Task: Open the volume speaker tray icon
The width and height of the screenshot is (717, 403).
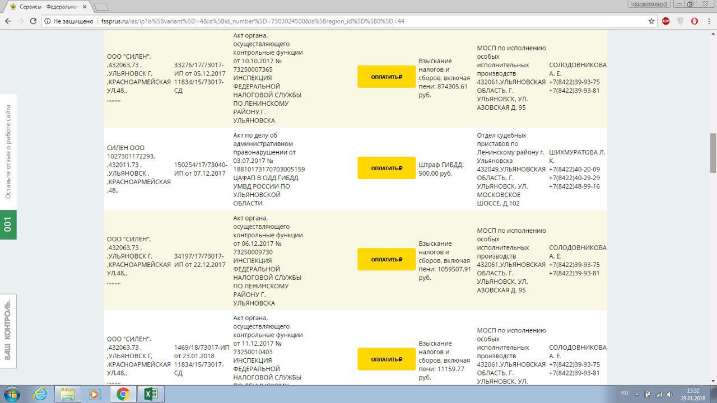Action: (669, 394)
